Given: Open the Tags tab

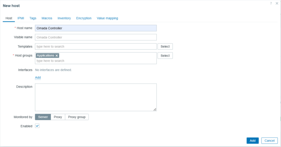Looking at the screenshot, I should point(33,18).
